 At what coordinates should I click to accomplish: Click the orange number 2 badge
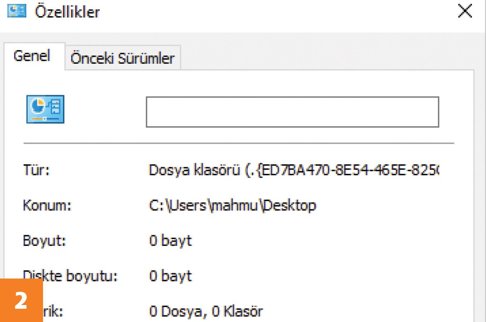pos(22,300)
